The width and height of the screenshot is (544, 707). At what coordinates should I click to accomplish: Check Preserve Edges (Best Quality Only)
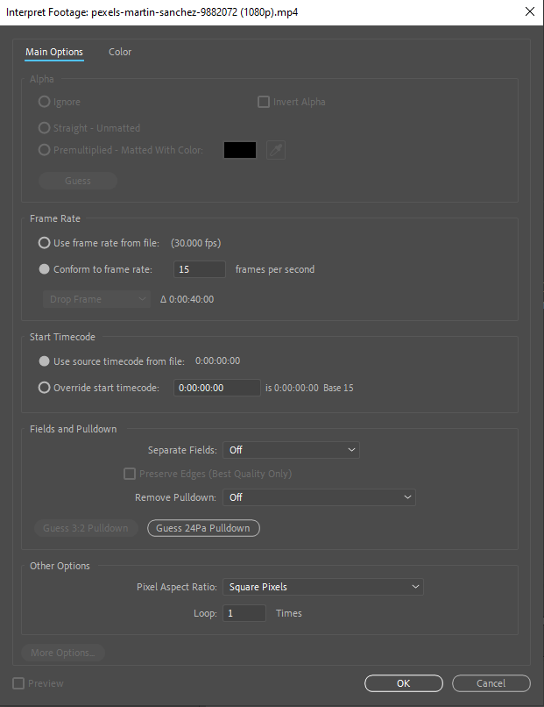click(130, 474)
